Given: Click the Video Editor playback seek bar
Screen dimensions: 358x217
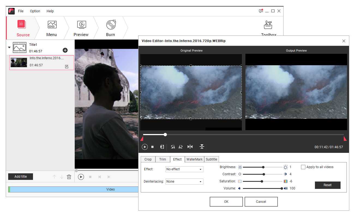Looking at the screenshot, I should [x=243, y=135].
